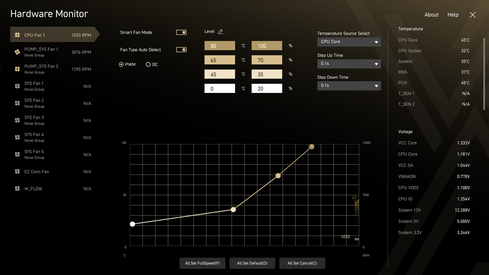Click the PUMP_SYS Fan 2 fan icon

[x=17, y=69]
